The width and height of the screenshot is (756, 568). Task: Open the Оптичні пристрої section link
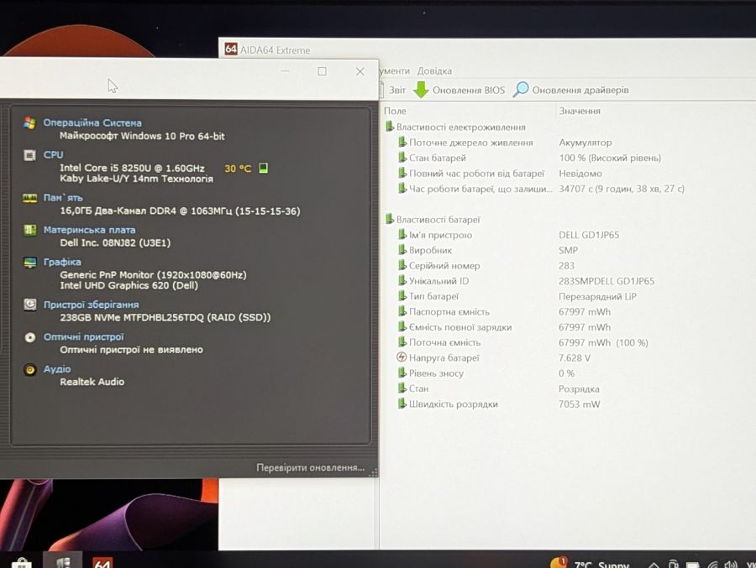(x=84, y=336)
